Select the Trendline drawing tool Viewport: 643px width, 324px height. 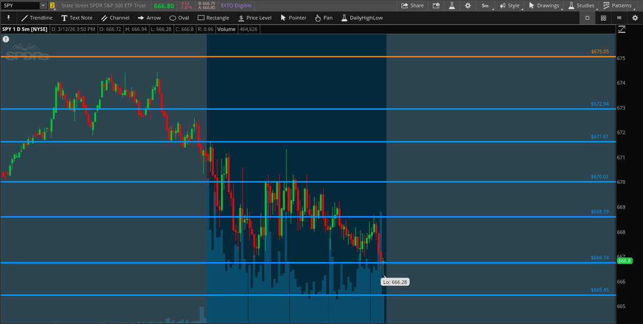[x=37, y=18]
